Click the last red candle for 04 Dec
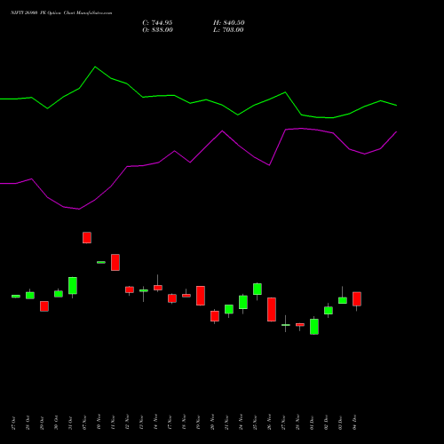The height and width of the screenshot is (444, 444). (357, 299)
